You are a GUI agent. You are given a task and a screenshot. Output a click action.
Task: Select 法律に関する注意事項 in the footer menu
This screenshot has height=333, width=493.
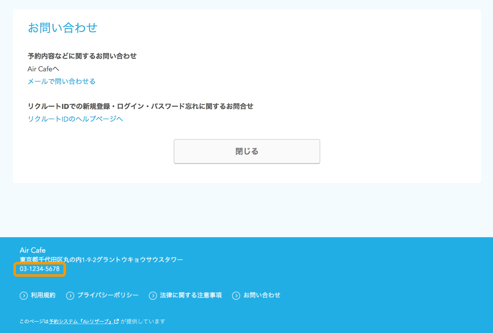point(191,296)
